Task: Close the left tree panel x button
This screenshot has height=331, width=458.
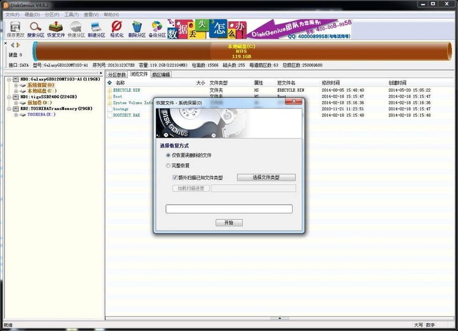Action: pyautogui.click(x=101, y=73)
